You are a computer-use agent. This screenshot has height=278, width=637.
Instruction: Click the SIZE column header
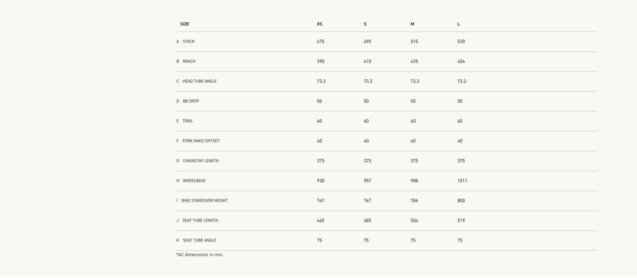point(184,24)
